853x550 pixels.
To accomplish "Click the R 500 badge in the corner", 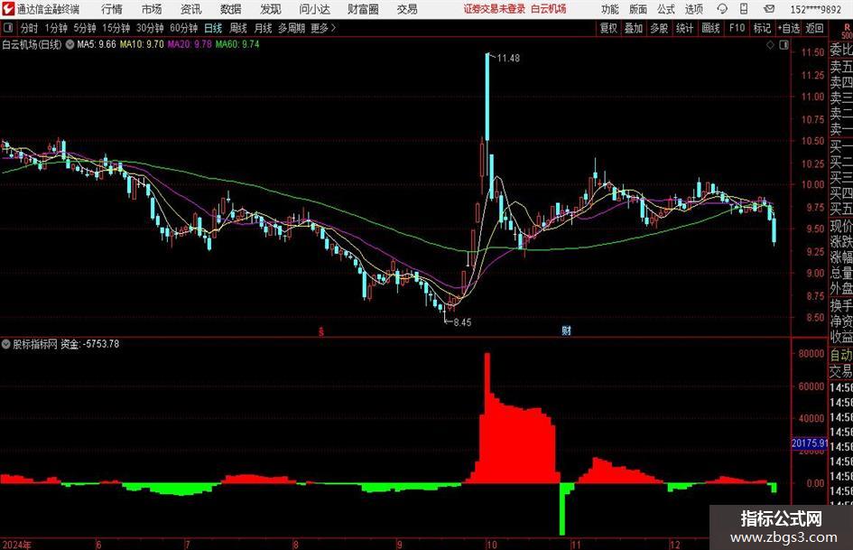I will pos(847,31).
